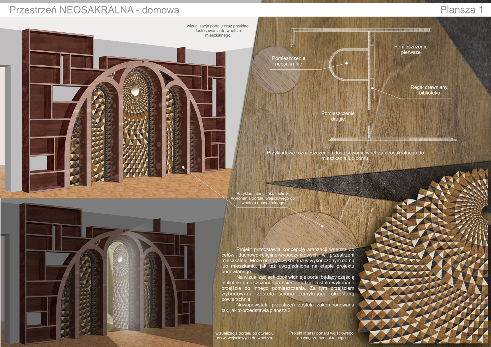Click the 'Pomieszczenie drugie' label
Screen dimensions: 491x347
click(338, 116)
